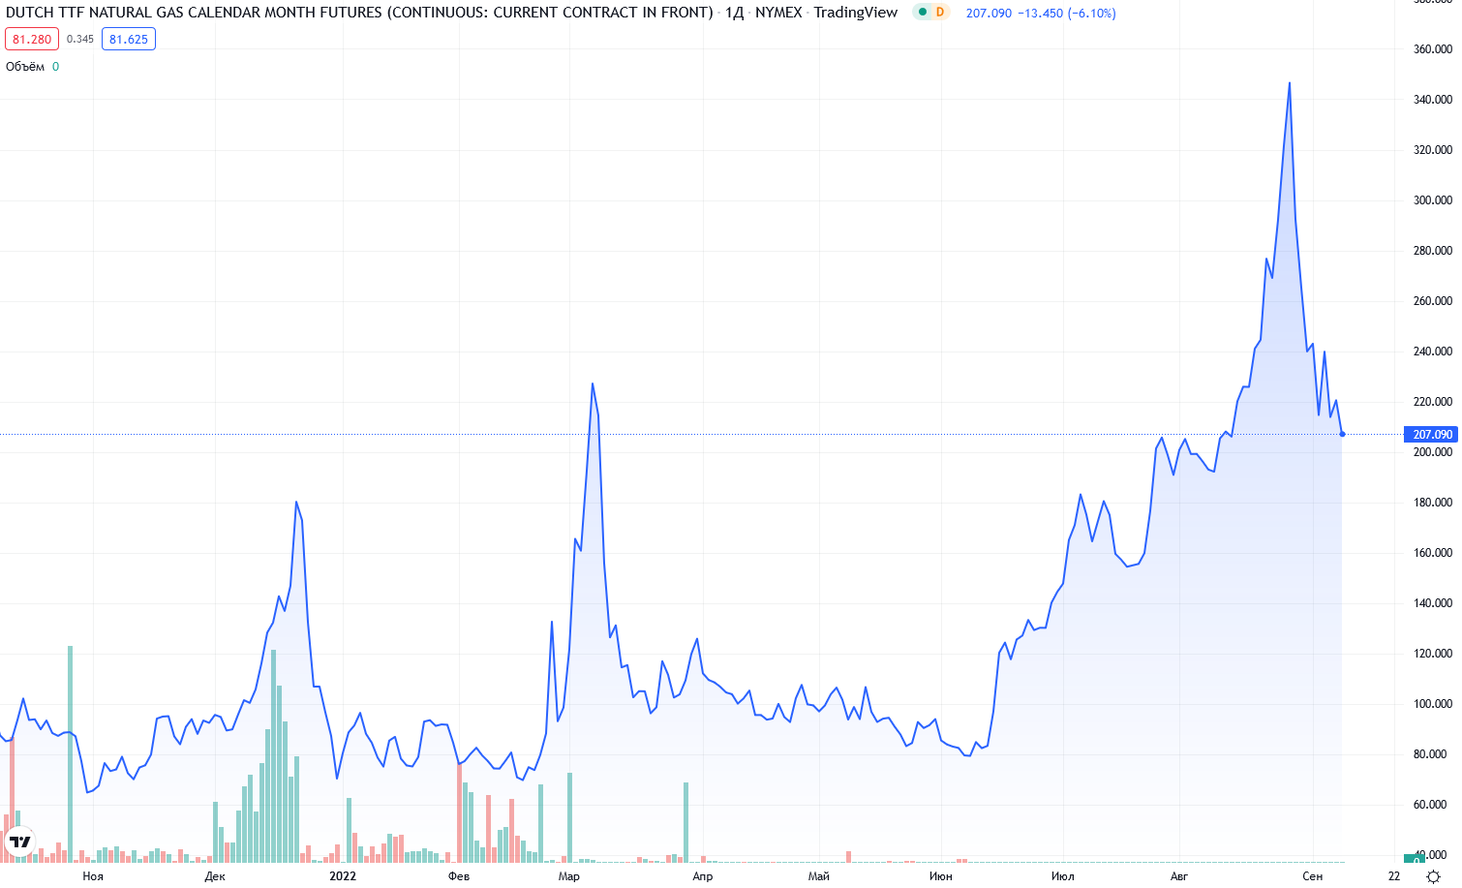Click the −13.450 (−6.10%) price change text
The image size is (1462, 888).
click(1066, 14)
